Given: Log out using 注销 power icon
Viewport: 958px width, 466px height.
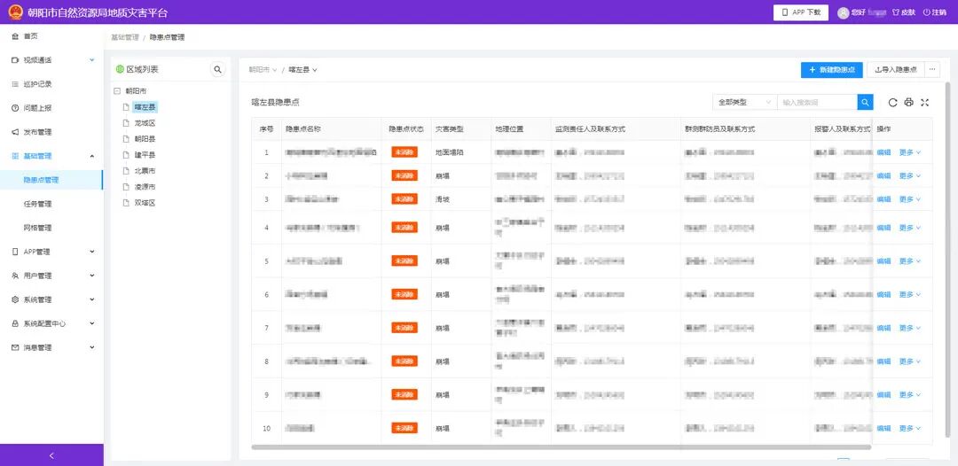Looking at the screenshot, I should point(935,12).
